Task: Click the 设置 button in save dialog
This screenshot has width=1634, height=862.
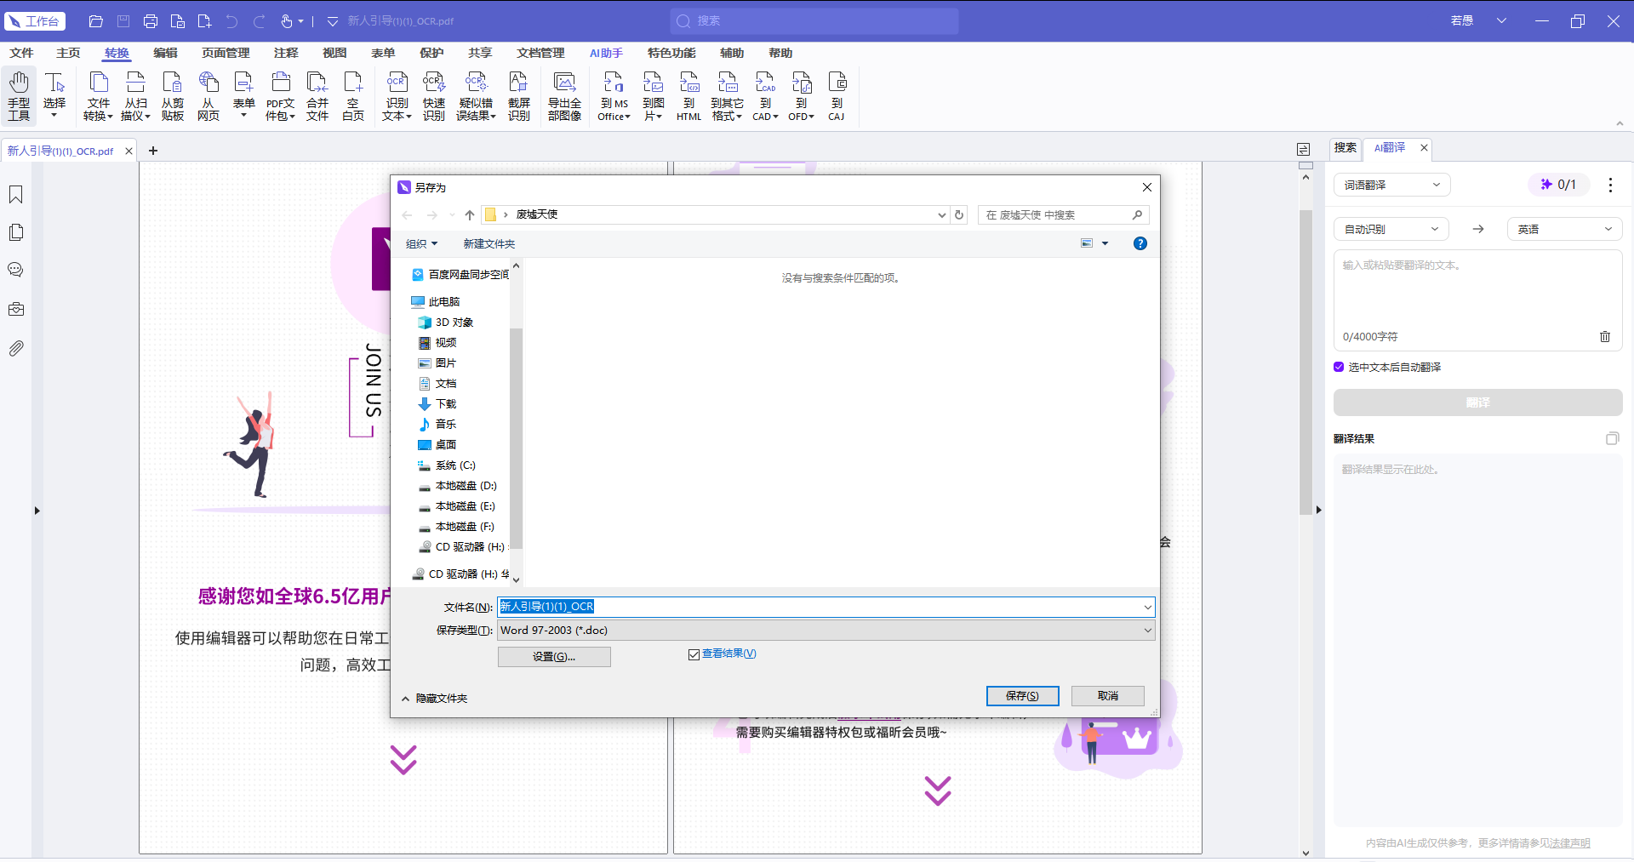Action: 554,657
